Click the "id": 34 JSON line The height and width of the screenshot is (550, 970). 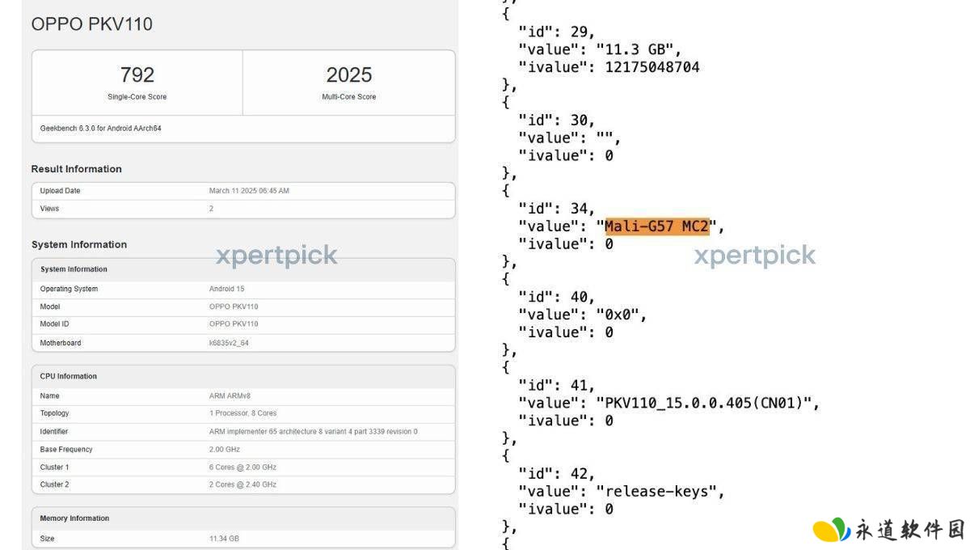point(557,209)
